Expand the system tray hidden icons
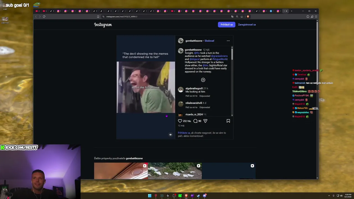This screenshot has height=199, width=354. tap(329, 196)
